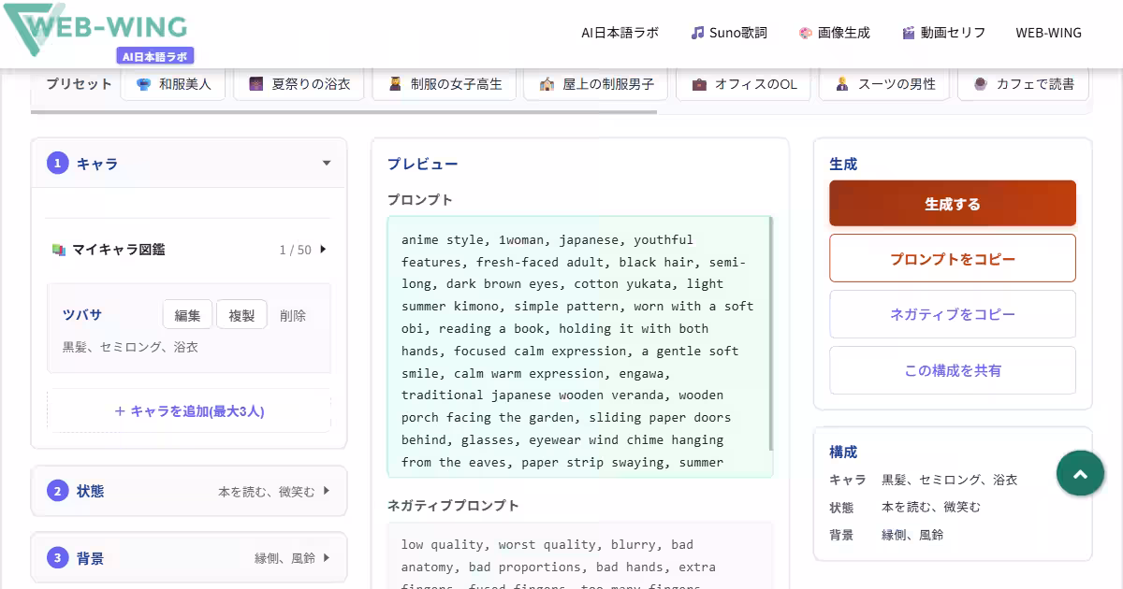Click the icon in the 和服美人 preset
The width and height of the screenshot is (1123, 589).
click(143, 84)
